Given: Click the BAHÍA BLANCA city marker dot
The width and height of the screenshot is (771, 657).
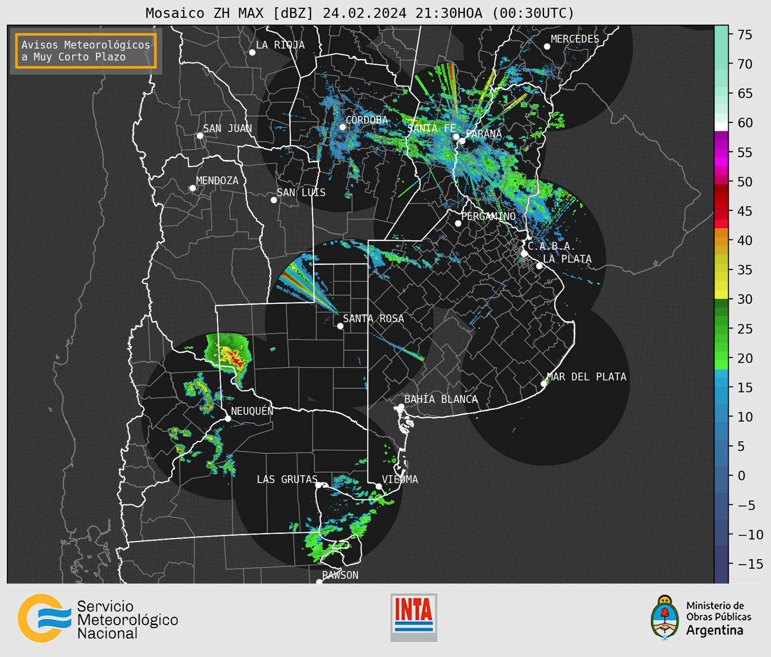Looking at the screenshot, I should pyautogui.click(x=401, y=407).
